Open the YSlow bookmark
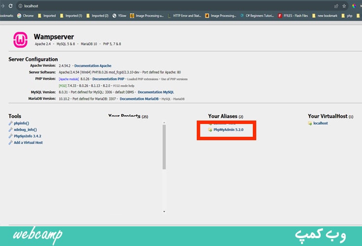This screenshot has width=362, height=246. click(x=120, y=16)
